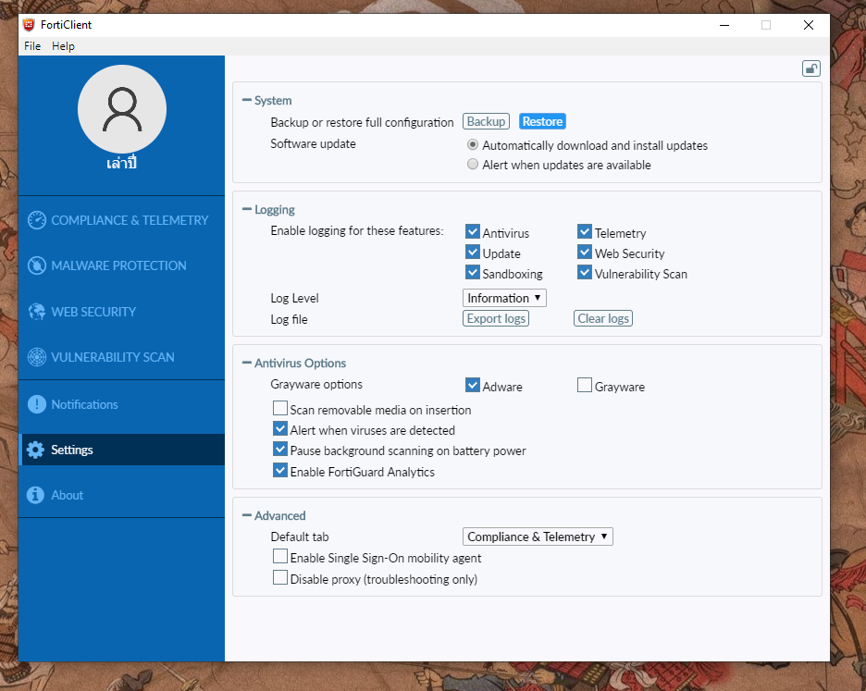The image size is (866, 691).
Task: Click the Compliance & Telemetry gauge icon
Action: point(37,220)
